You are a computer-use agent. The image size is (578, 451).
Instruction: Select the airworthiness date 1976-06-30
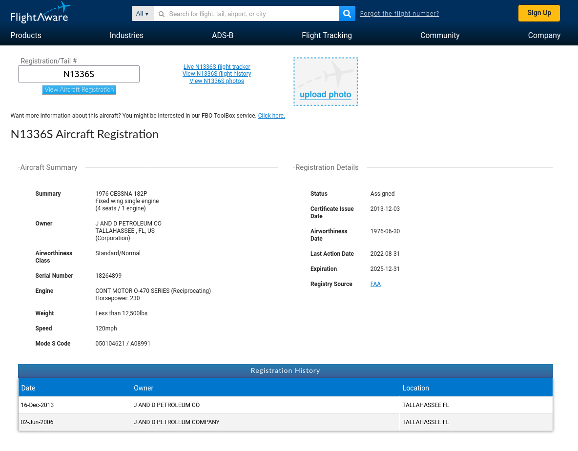click(385, 231)
